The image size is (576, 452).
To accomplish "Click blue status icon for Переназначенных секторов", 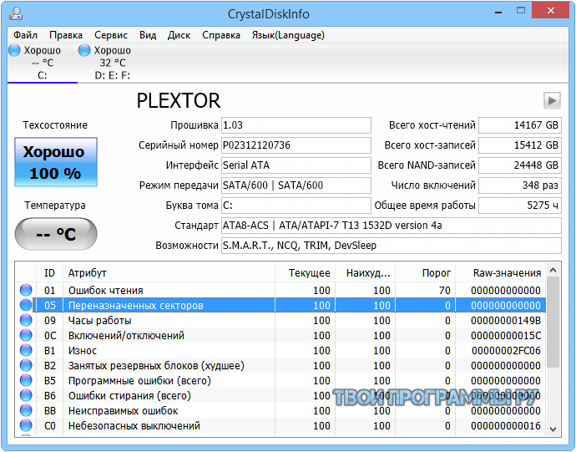I will pos(26,305).
